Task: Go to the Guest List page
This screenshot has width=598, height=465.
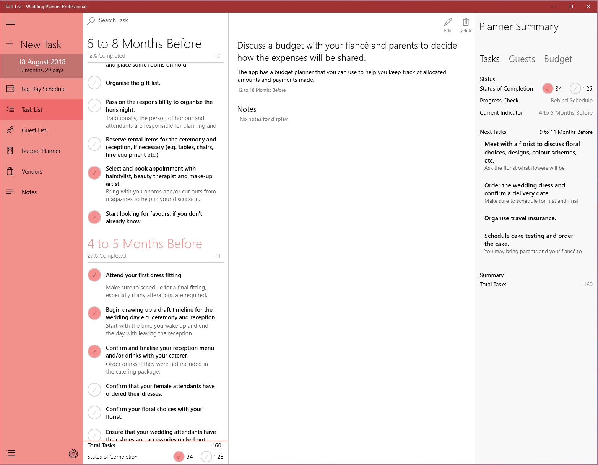Action: [42, 130]
